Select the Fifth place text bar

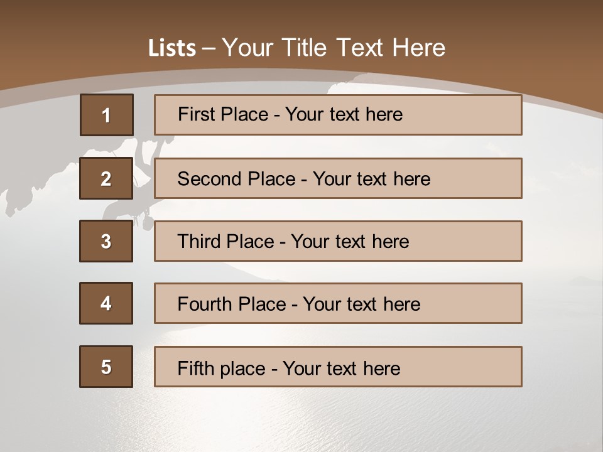click(338, 367)
